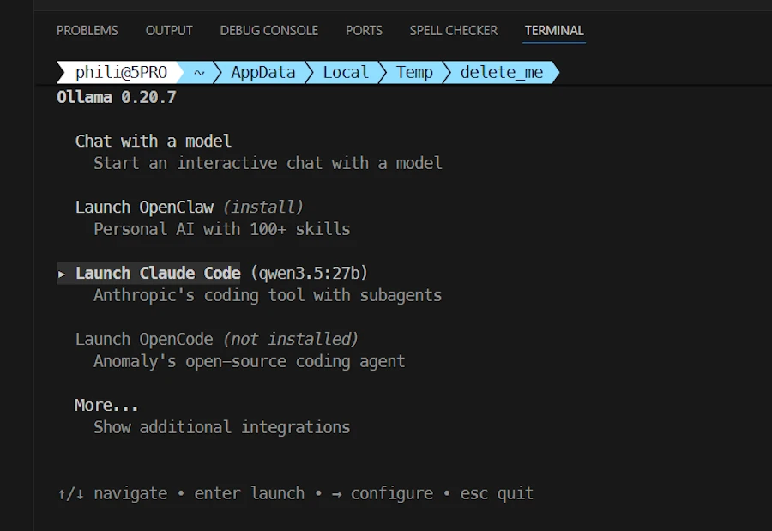This screenshot has height=531, width=772.
Task: Select the TERMINAL tab
Action: coord(554,31)
